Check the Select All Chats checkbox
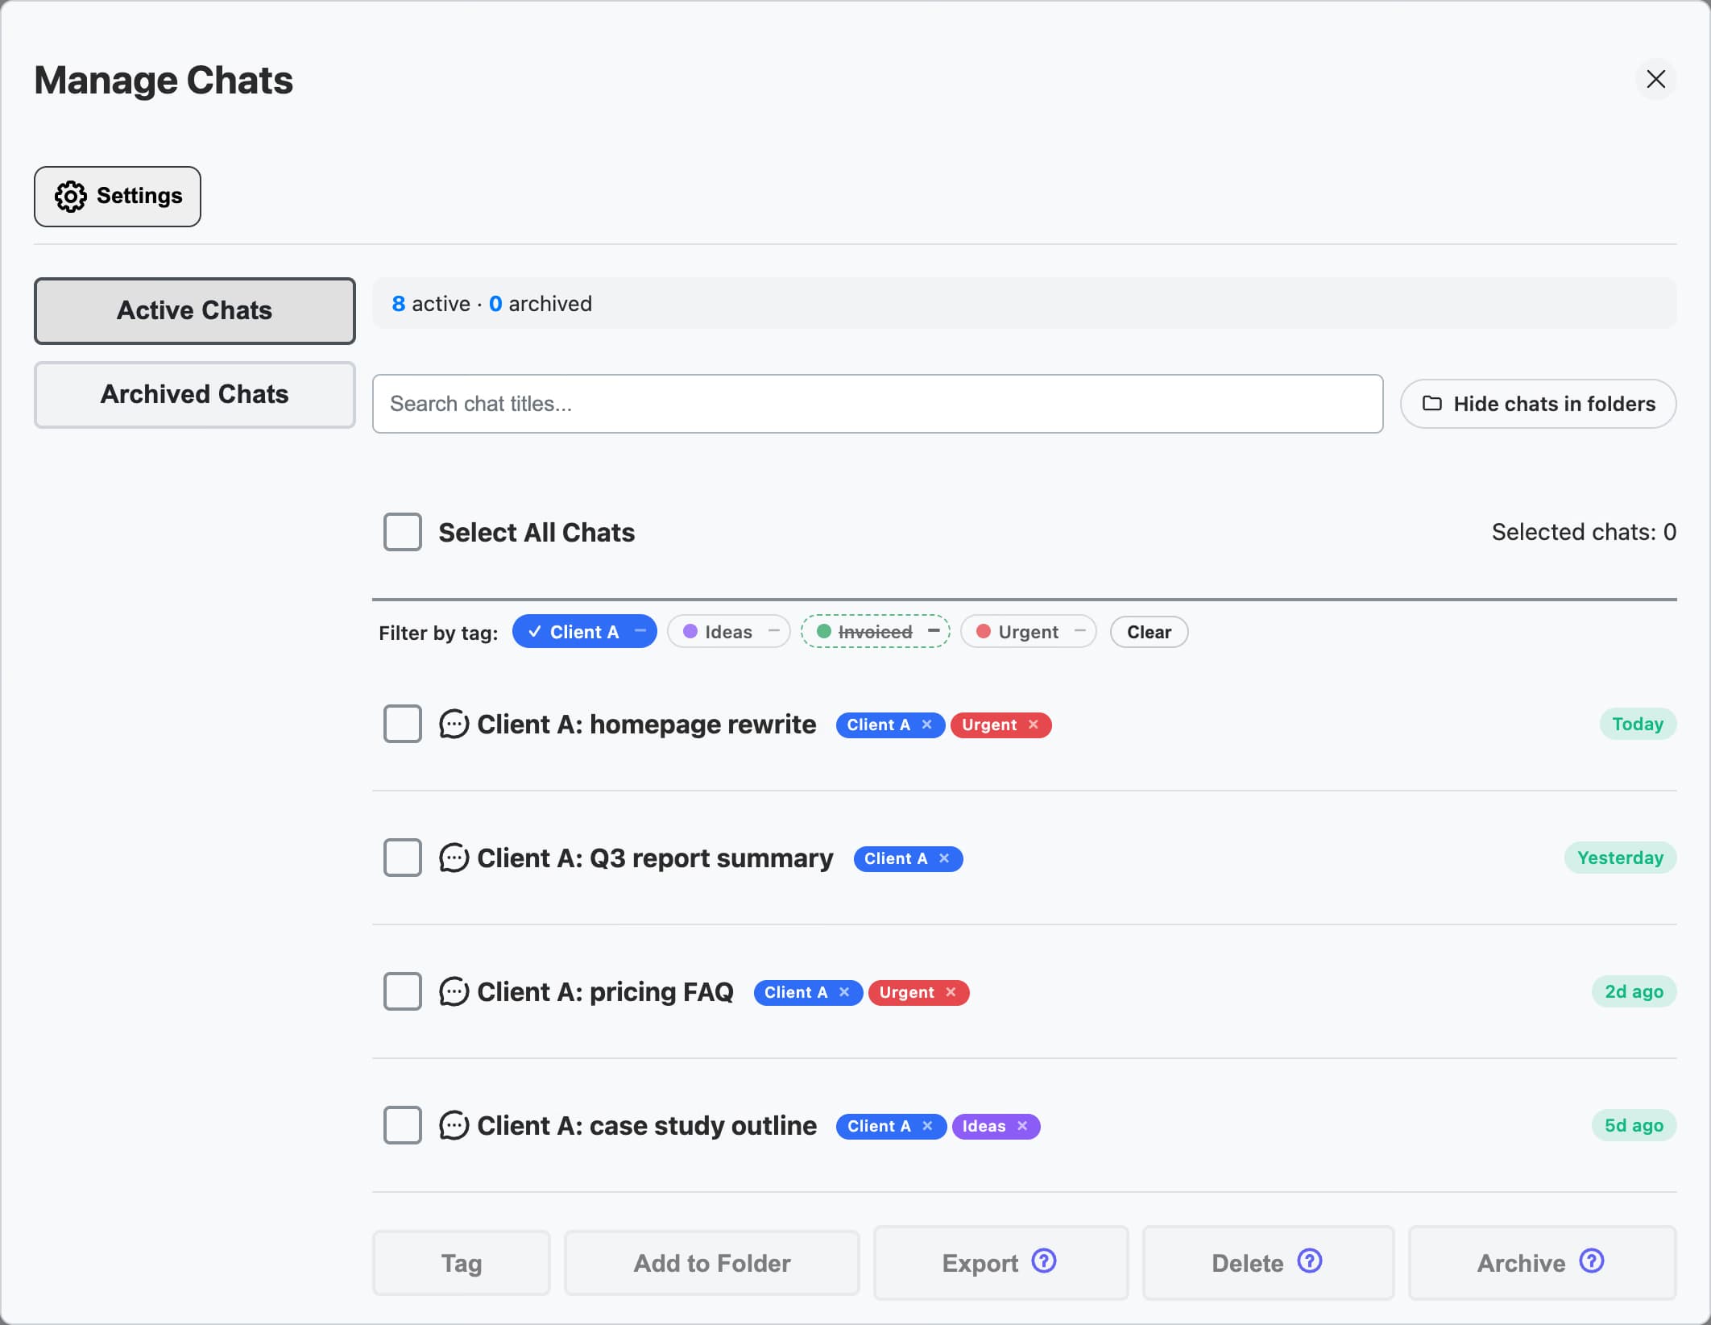1711x1325 pixels. coord(403,532)
